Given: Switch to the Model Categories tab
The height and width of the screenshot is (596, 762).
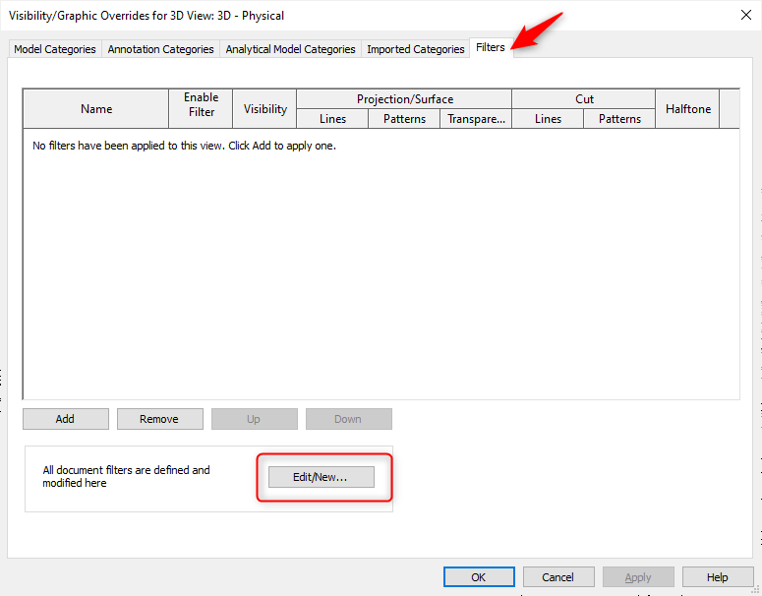Looking at the screenshot, I should pyautogui.click(x=55, y=49).
